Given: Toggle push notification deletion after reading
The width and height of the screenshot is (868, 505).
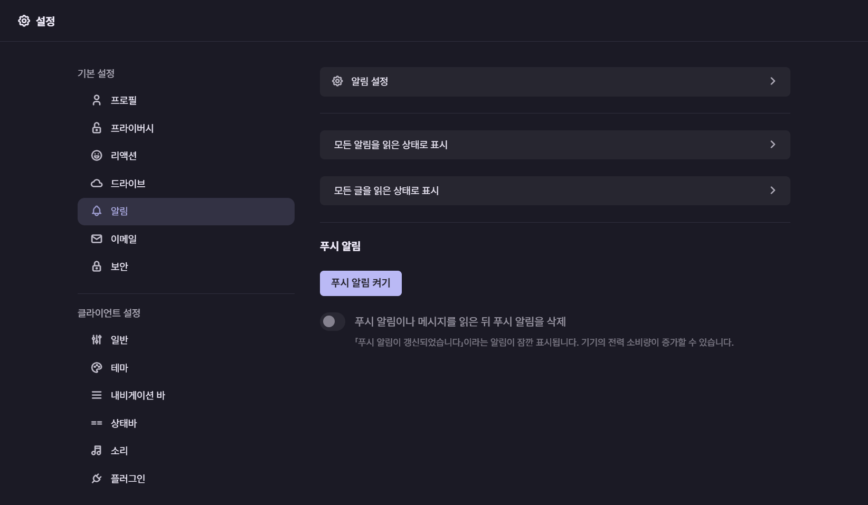Looking at the screenshot, I should 332,321.
